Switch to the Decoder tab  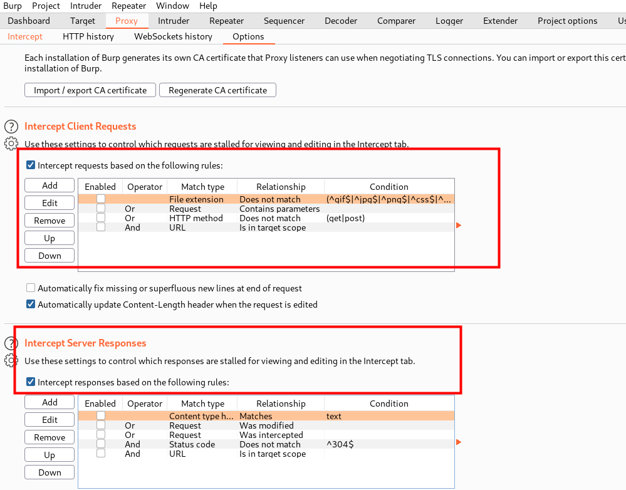pos(341,21)
